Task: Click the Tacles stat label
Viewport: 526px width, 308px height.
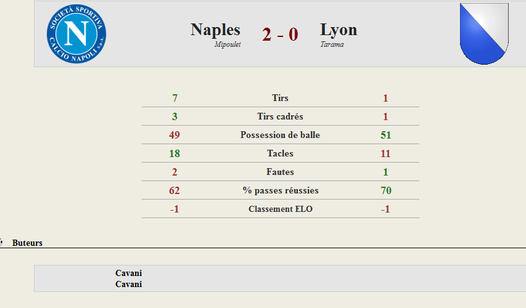Action: pos(280,153)
